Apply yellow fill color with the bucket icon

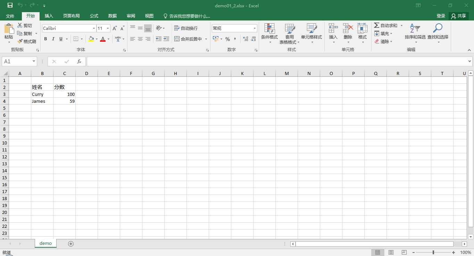91,39
